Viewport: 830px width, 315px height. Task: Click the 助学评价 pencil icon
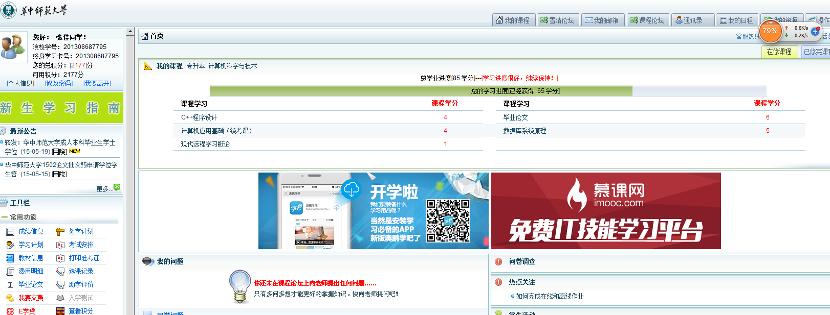[x=60, y=285]
